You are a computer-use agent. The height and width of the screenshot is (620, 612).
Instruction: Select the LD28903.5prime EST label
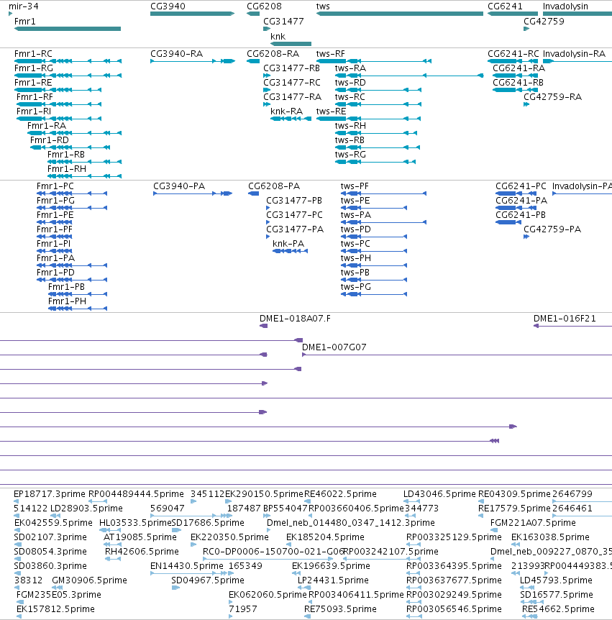point(86,509)
